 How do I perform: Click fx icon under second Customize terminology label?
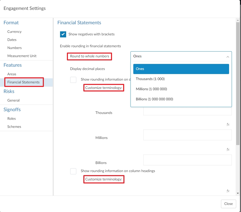pos(228,191)
